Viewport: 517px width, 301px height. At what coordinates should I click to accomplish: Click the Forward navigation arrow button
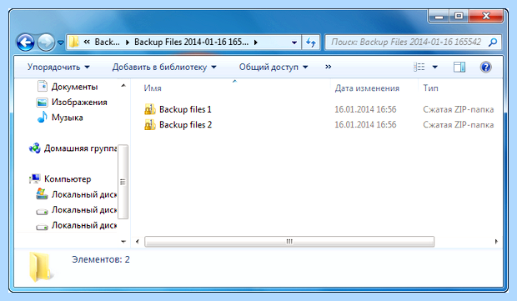click(46, 43)
